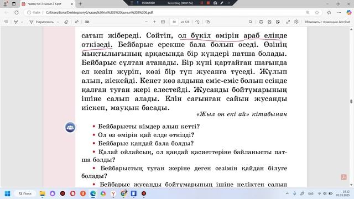Screen dimensions: 354x199
Task: Open File Explorer from the taskbar
Action: tap(42, 193)
